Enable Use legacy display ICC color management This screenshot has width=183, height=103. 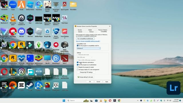77,70
